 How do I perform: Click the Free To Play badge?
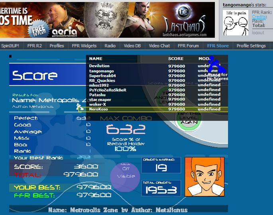click(39, 29)
